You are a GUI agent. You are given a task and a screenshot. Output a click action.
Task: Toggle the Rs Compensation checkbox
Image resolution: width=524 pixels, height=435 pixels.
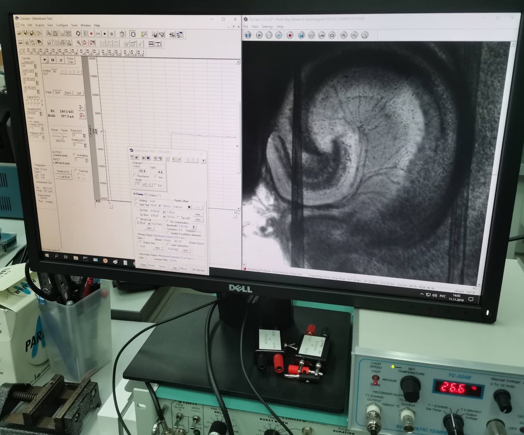[x=168, y=221]
